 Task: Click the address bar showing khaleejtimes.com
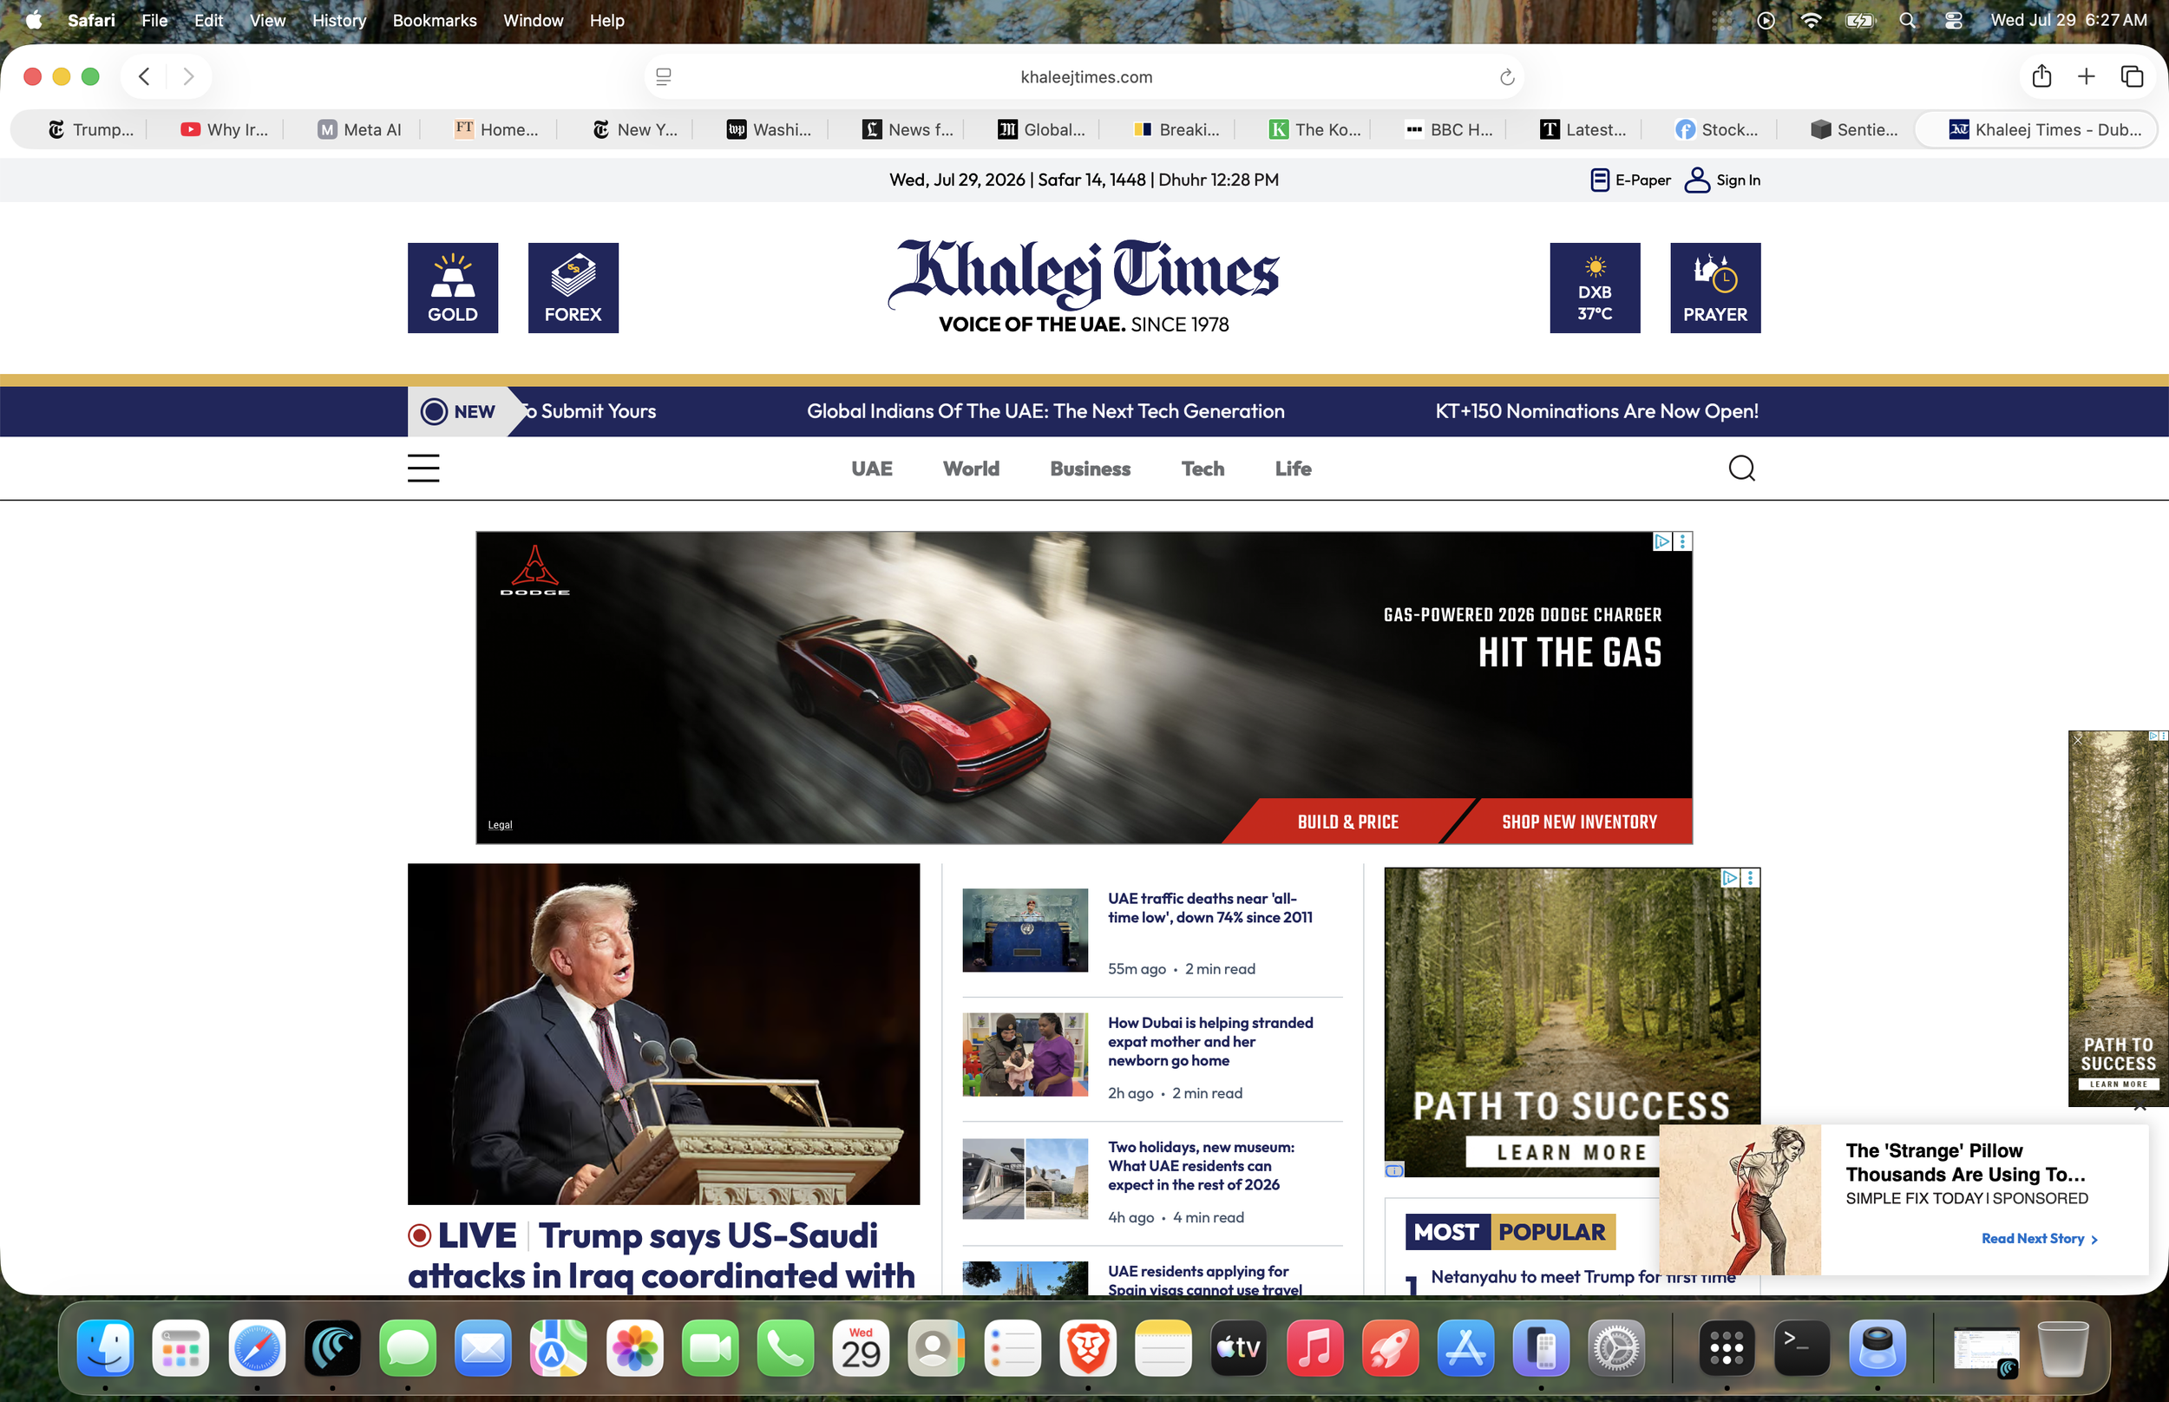pos(1085,77)
